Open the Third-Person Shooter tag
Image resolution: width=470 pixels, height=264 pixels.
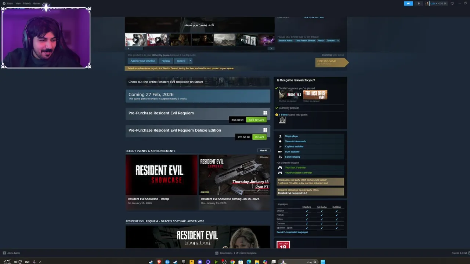point(305,40)
